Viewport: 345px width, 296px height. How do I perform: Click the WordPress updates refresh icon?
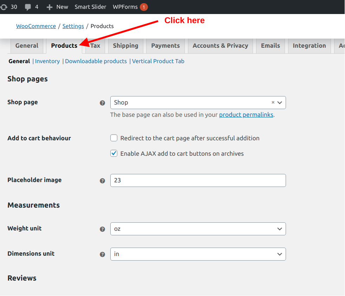coord(4,6)
